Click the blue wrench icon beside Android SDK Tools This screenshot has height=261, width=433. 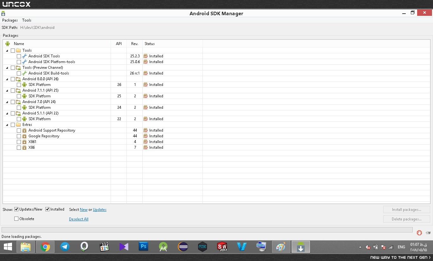tap(24, 56)
